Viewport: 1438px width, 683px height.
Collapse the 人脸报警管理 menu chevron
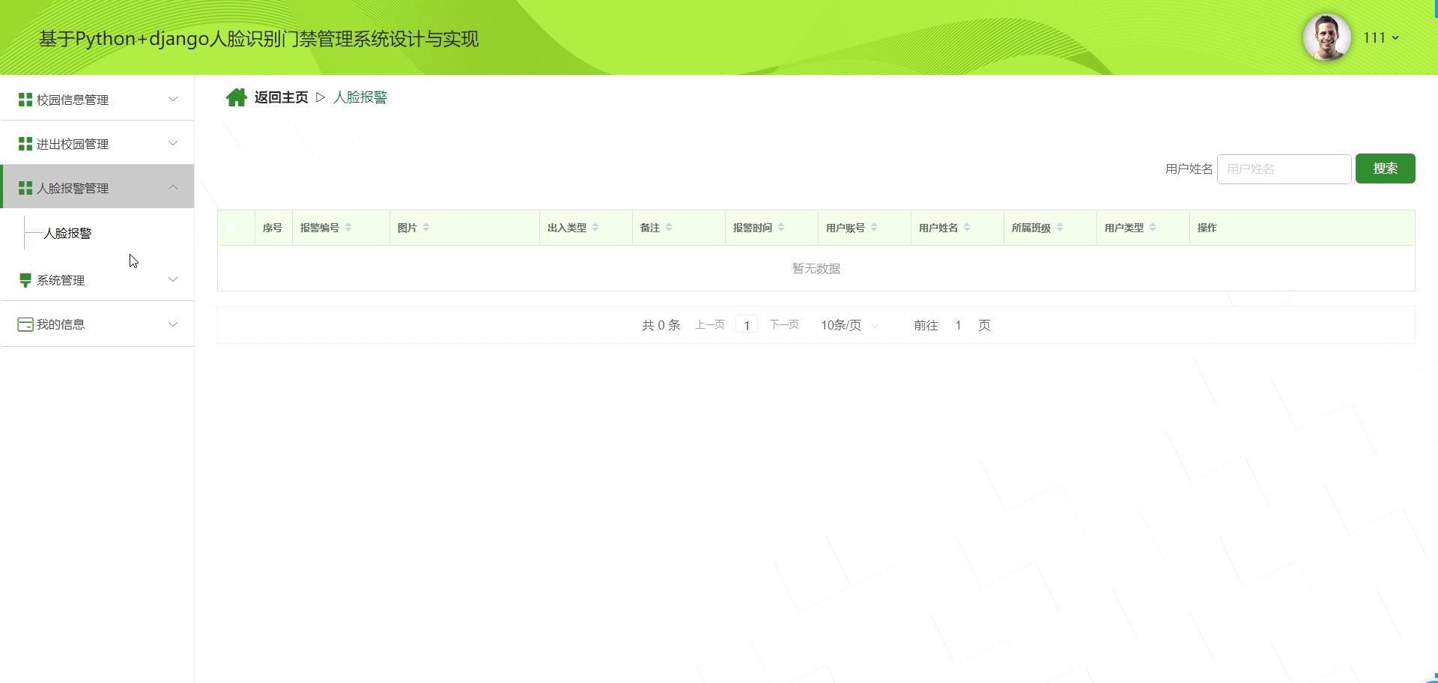[x=173, y=187]
